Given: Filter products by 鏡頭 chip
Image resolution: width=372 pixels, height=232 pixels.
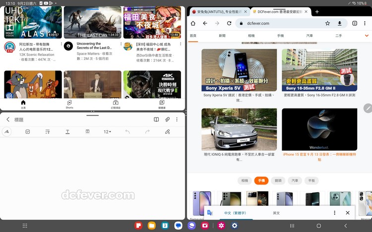Looking at the screenshot, I should pos(278,180).
